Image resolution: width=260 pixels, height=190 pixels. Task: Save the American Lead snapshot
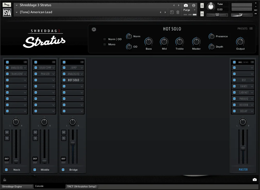click(x=172, y=12)
